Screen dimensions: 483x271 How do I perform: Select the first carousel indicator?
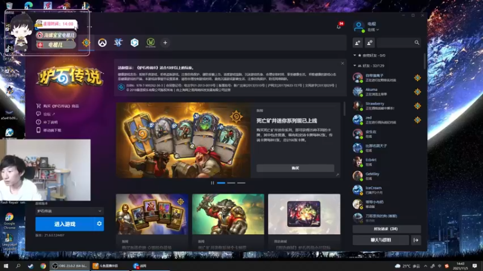(x=221, y=183)
